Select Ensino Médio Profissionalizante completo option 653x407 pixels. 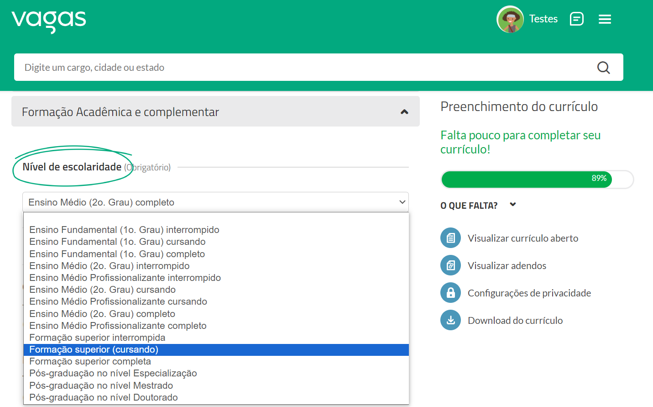click(x=118, y=325)
